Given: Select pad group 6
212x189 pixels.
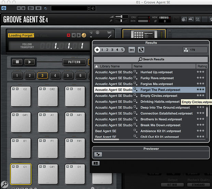Looking at the screenshot, I should point(80,76).
